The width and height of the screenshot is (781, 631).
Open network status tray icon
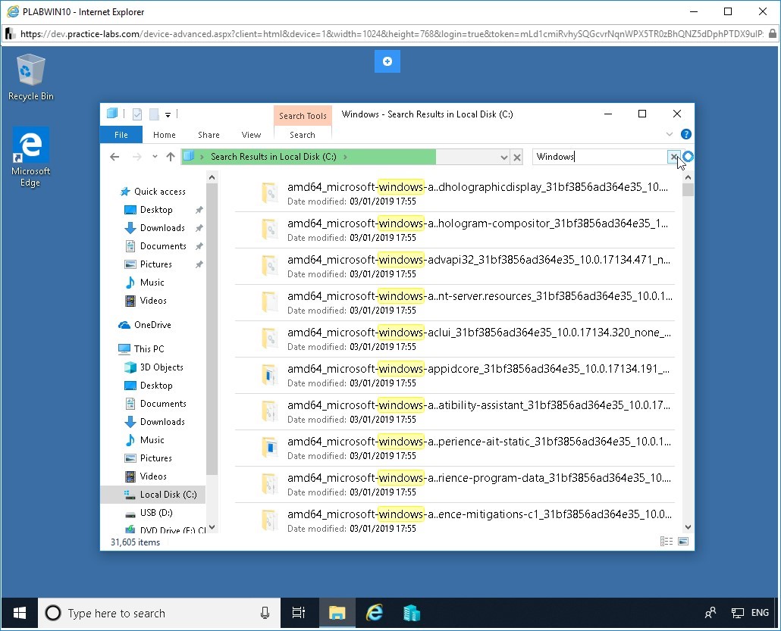tap(738, 613)
